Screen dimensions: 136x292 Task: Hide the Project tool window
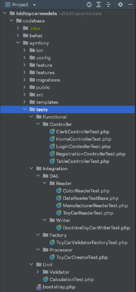point(130,5)
